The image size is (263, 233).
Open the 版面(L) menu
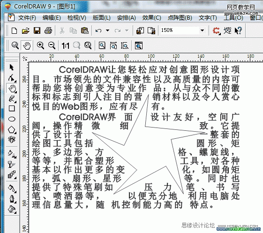pos(101,18)
